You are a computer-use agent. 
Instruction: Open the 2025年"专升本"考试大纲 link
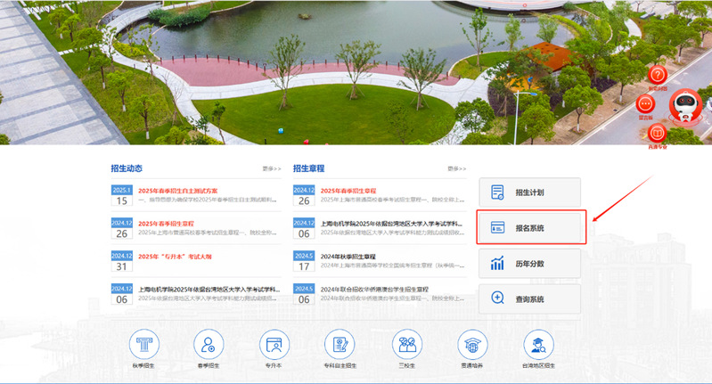click(x=175, y=257)
